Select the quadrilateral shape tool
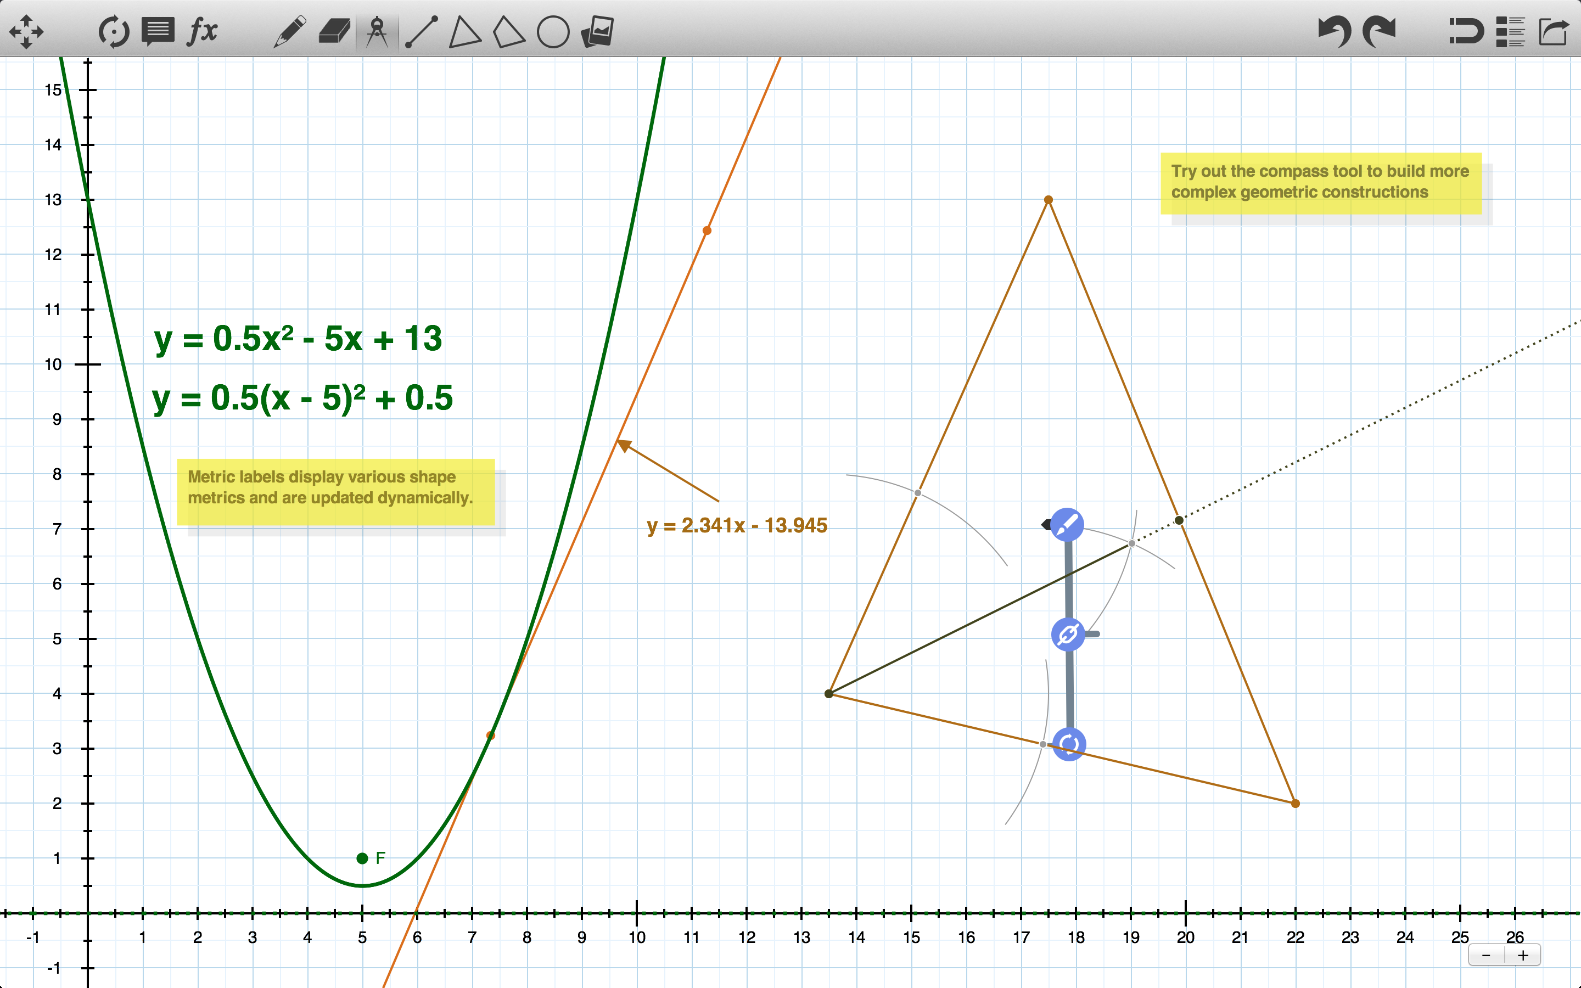Viewport: 1581px width, 988px height. point(508,31)
